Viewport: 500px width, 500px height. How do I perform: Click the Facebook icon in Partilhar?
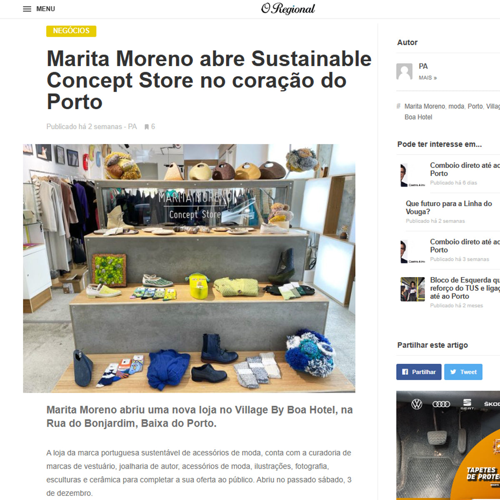tap(405, 372)
